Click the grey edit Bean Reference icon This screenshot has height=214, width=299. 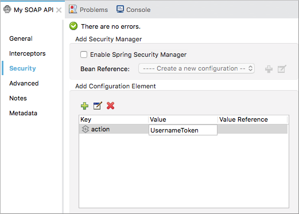click(282, 69)
